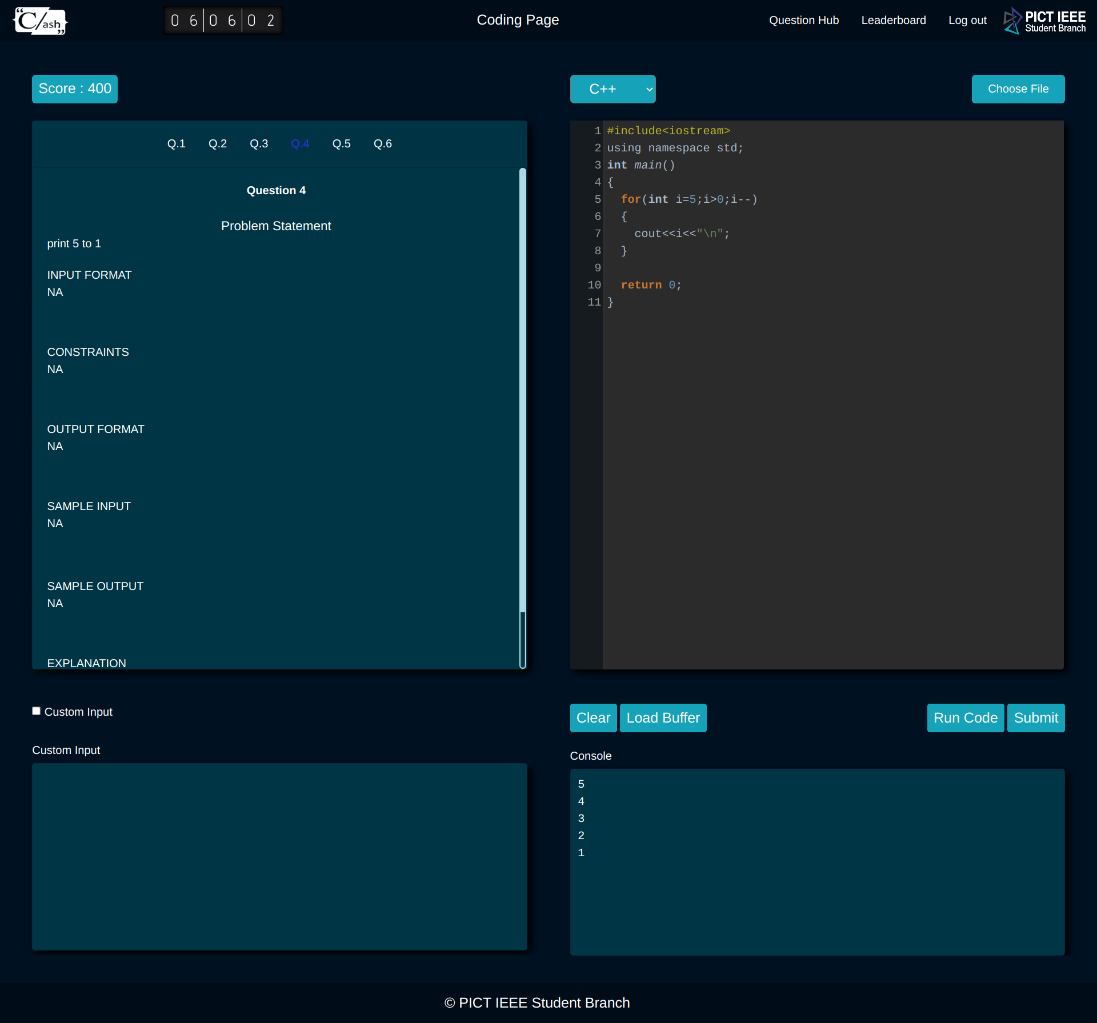The image size is (1097, 1023).
Task: Open the Question Hub link
Action: tap(804, 21)
